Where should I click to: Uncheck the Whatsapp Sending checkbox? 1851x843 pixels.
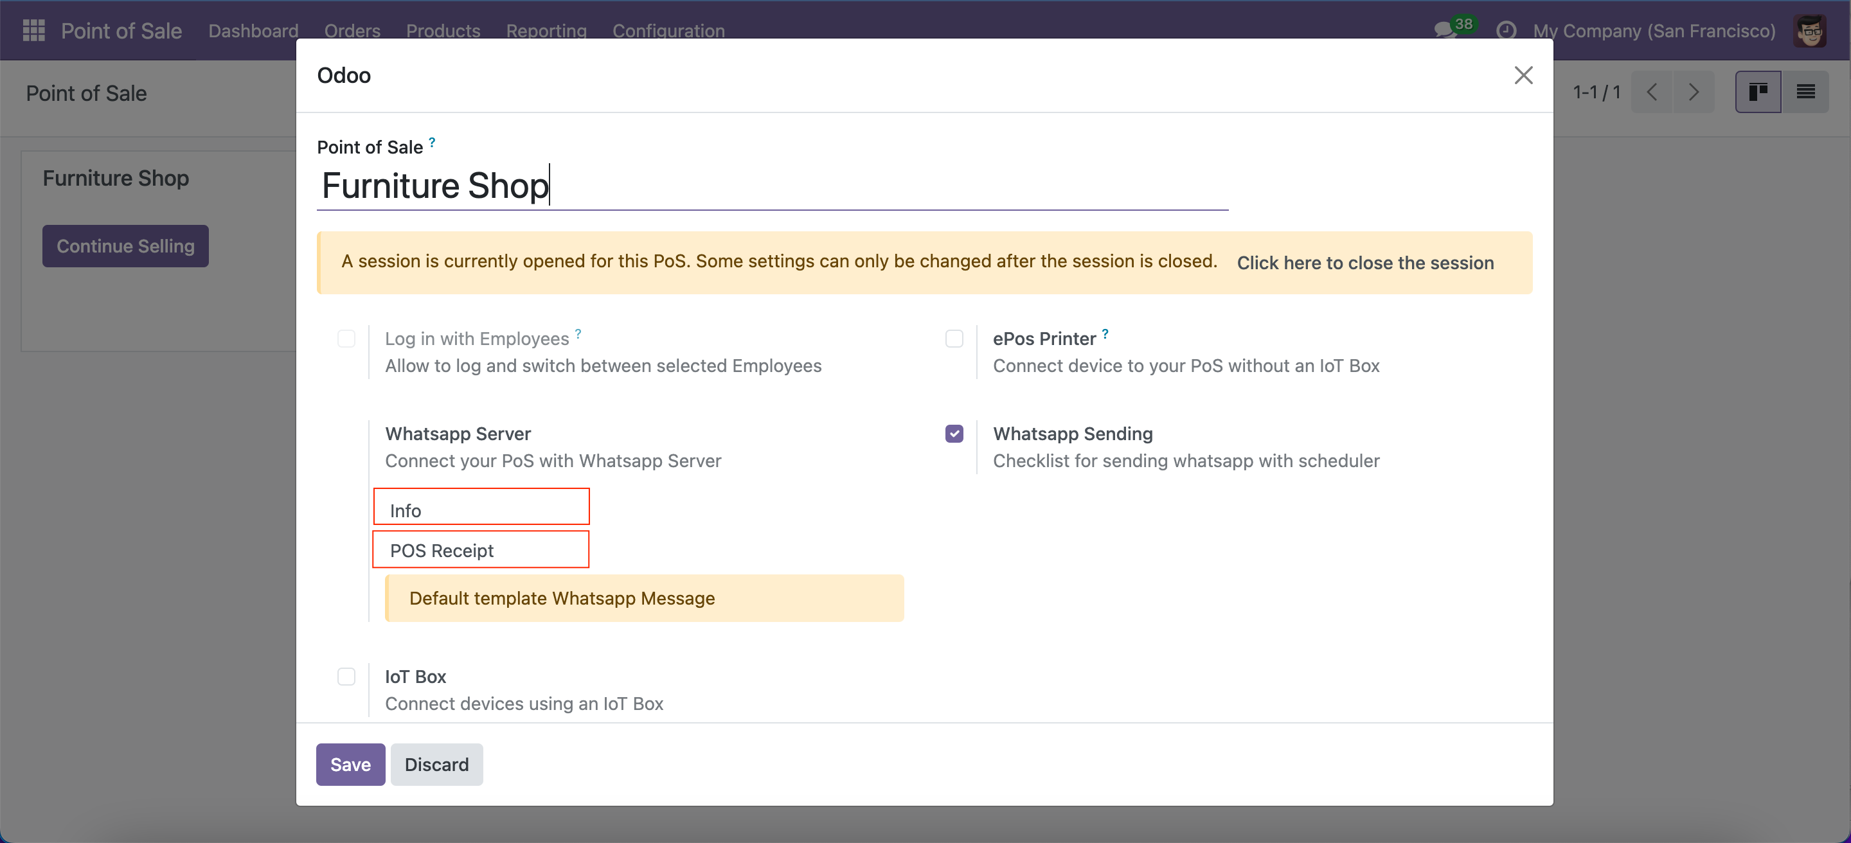click(954, 434)
